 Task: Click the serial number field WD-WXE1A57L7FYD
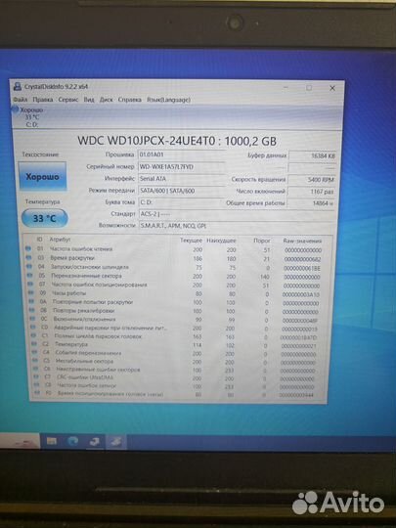[181, 166]
